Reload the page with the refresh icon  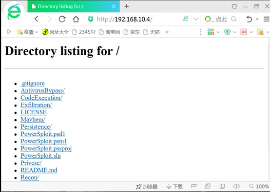(x=62, y=19)
